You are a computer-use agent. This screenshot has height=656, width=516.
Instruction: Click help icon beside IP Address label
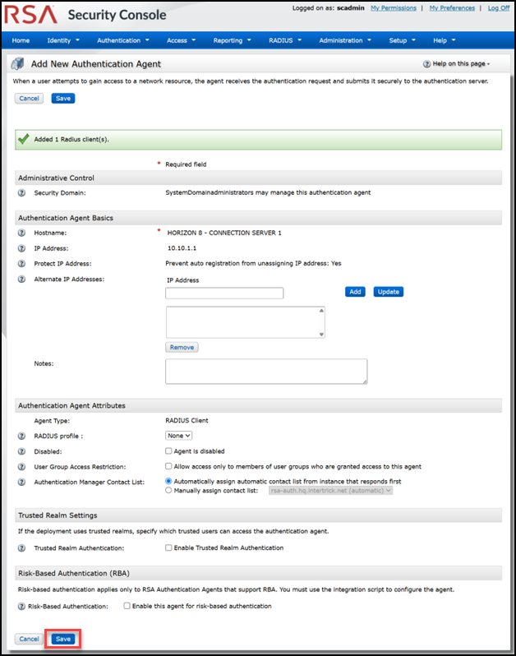21,247
